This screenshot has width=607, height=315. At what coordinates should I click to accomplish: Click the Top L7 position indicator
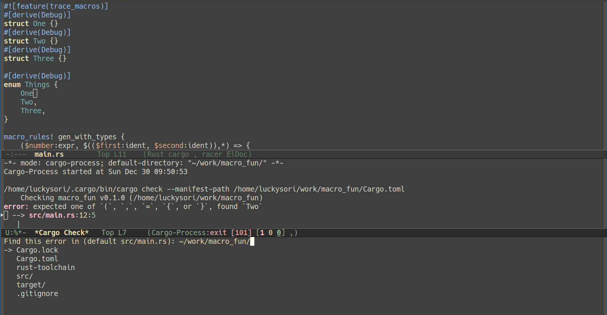(114, 233)
